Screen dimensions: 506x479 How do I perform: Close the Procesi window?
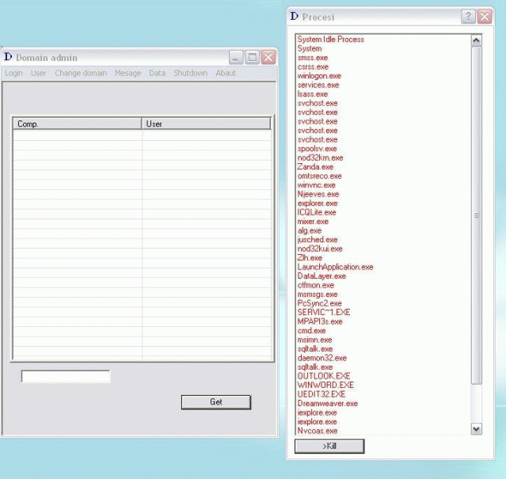pos(485,17)
